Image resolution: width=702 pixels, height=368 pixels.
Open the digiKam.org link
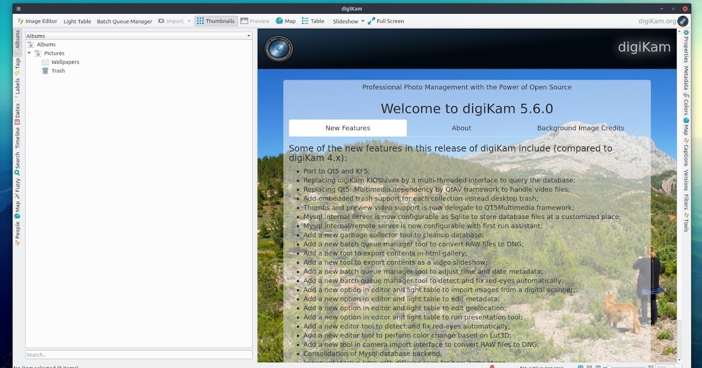coord(658,21)
